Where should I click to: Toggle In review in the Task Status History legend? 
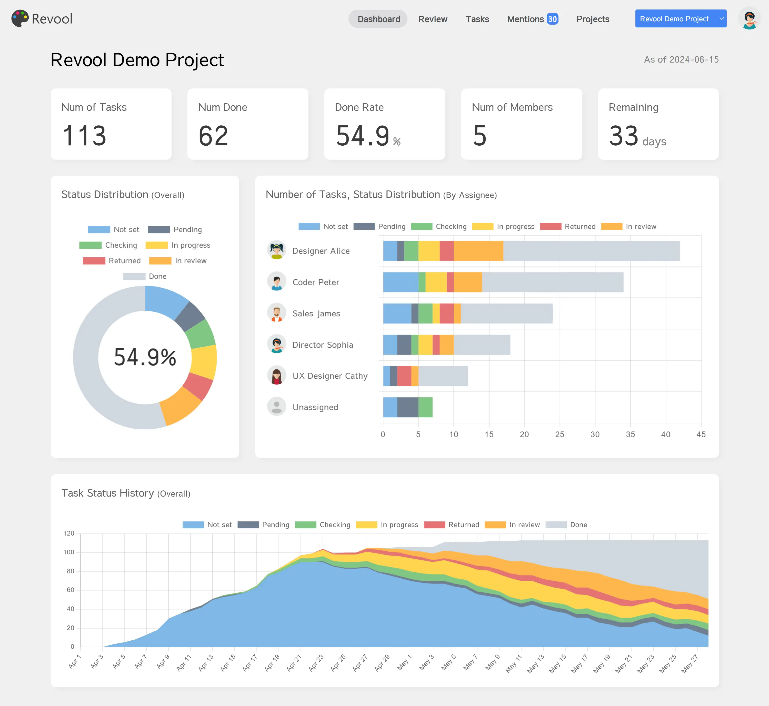coord(512,525)
